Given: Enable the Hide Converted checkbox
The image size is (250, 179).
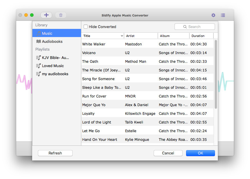Looking at the screenshot, I should [x=86, y=26].
